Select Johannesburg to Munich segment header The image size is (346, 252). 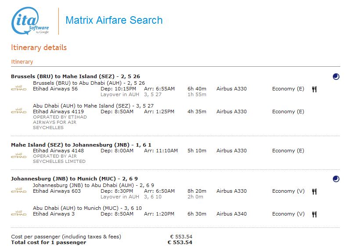click(74, 179)
